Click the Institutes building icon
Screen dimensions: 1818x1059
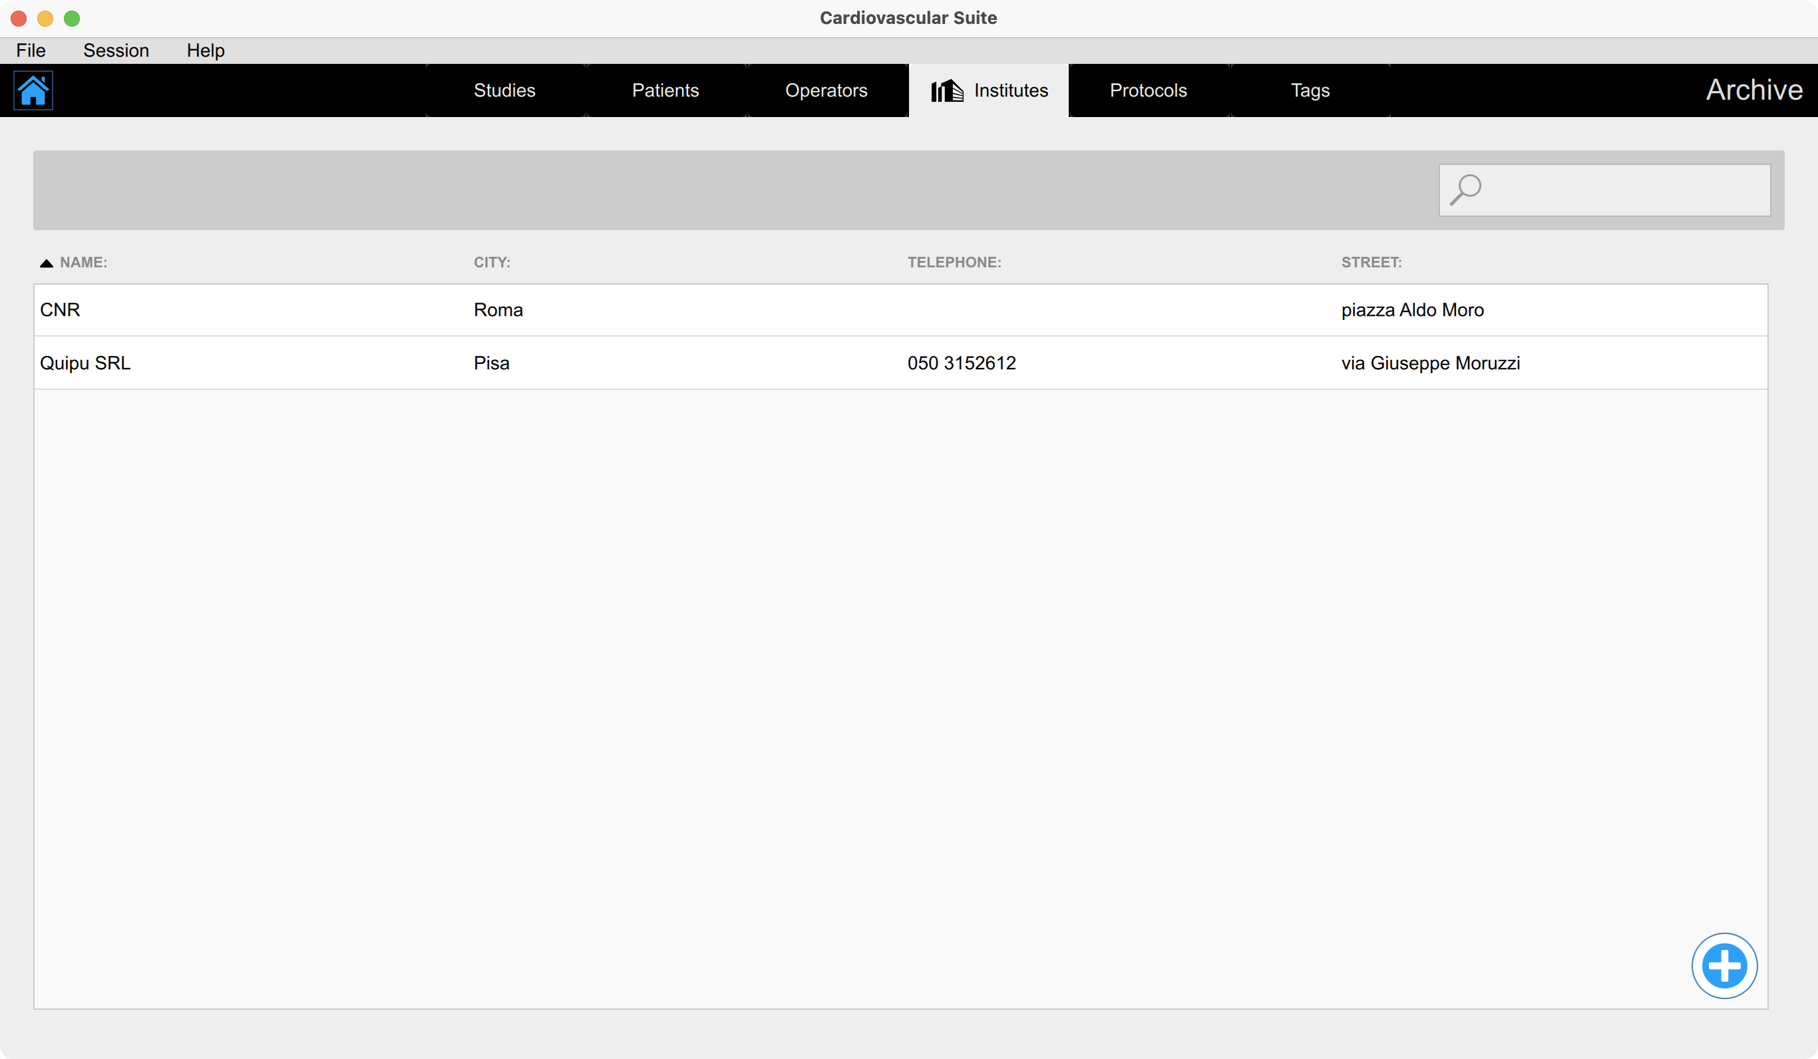tap(946, 91)
